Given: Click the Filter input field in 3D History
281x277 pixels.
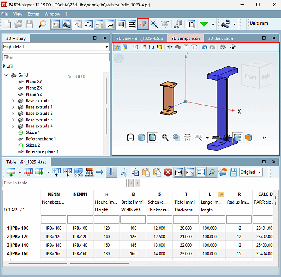Looking at the screenshot, I should pos(56,57).
